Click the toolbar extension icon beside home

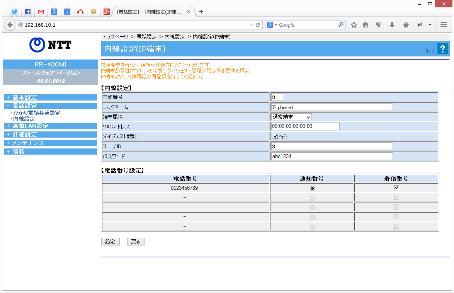(420, 25)
